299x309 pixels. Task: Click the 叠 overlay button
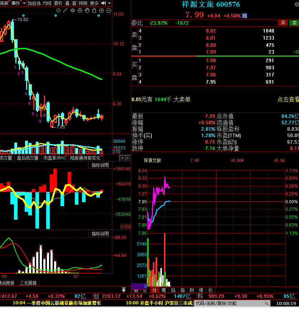point(68,3)
